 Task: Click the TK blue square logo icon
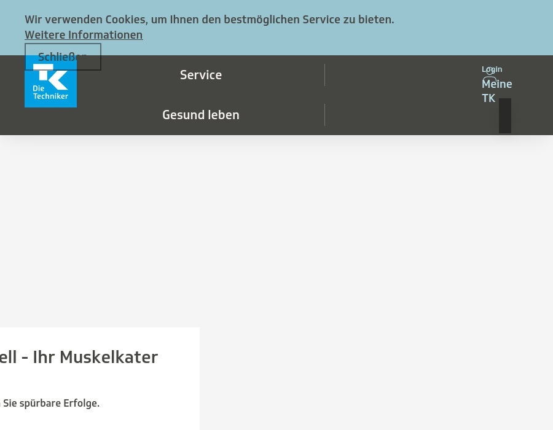[50, 80]
